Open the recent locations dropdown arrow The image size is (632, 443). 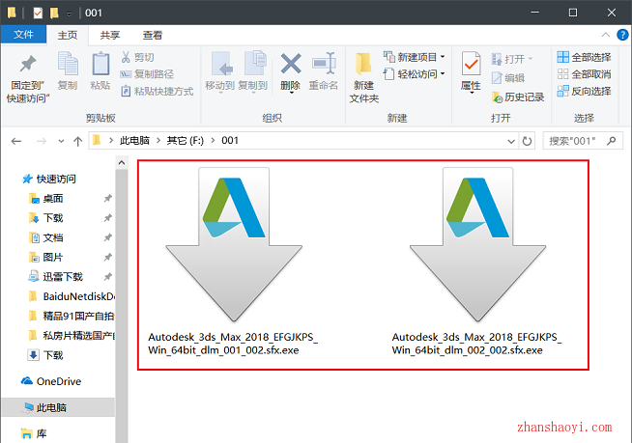61,141
